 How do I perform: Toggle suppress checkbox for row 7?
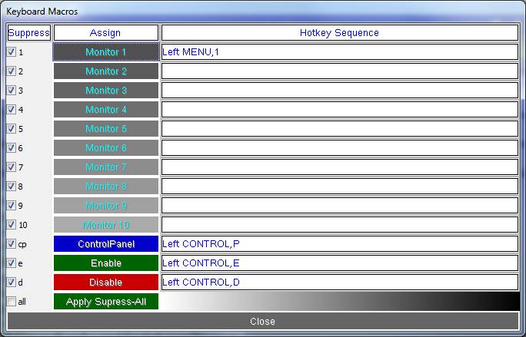pyautogui.click(x=12, y=167)
